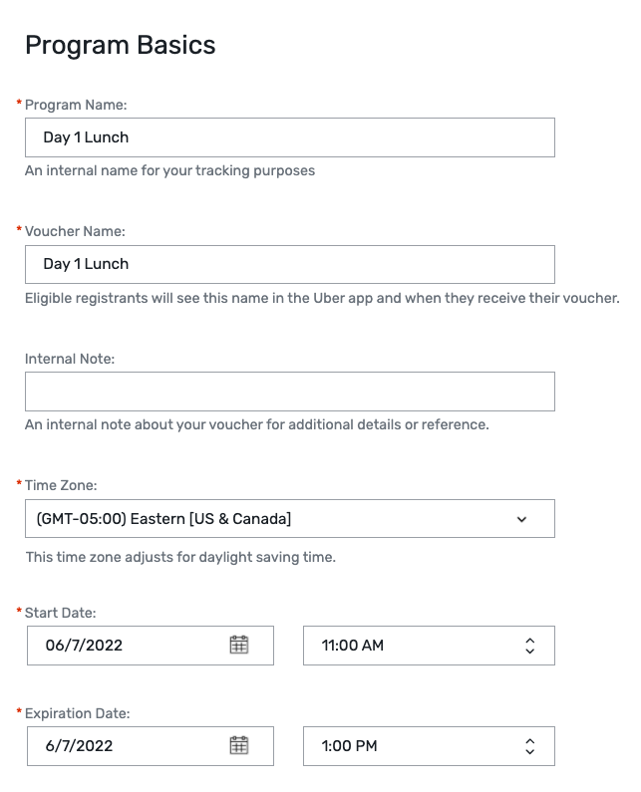The width and height of the screenshot is (641, 792).
Task: Open the 11:00 AM start time selector
Action: coord(409,646)
